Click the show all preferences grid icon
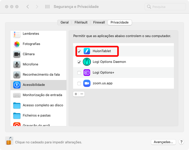Screen dimensions: 189x150 (x=47, y=7)
